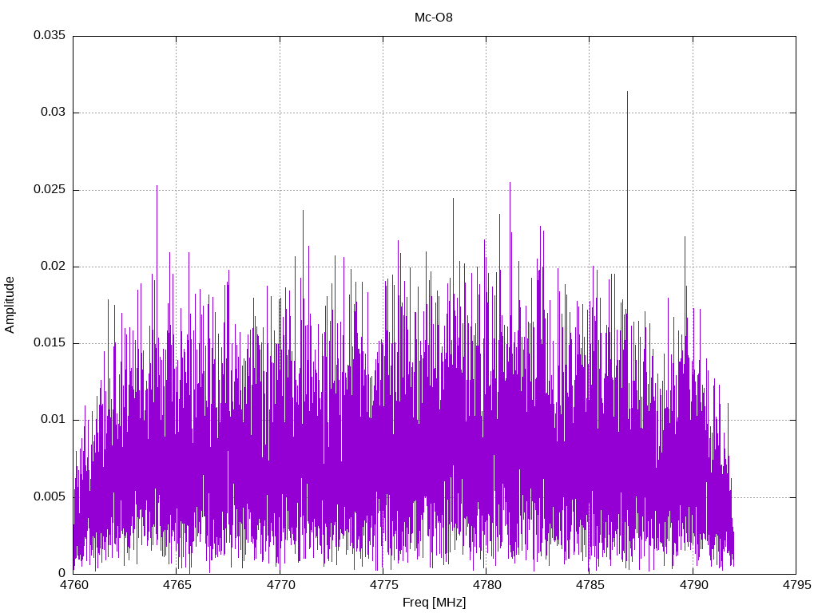Click the 0.02 y-axis tick label

click(53, 267)
